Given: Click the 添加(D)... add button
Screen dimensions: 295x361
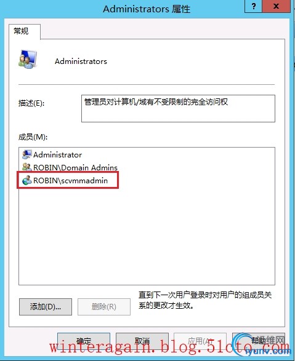Looking at the screenshot, I should click(x=46, y=307).
